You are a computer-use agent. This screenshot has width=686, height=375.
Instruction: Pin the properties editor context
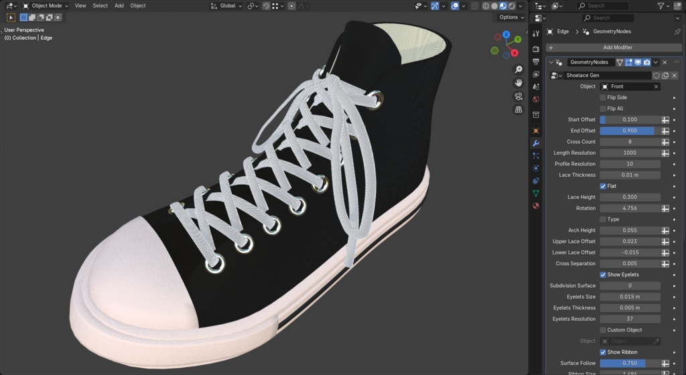677,31
